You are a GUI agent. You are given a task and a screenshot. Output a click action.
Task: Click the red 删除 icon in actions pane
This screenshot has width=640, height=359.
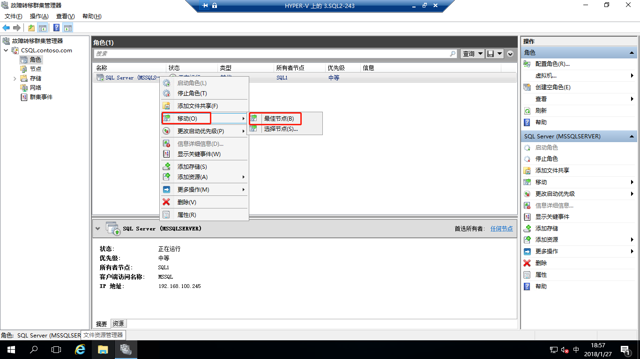[x=527, y=263]
